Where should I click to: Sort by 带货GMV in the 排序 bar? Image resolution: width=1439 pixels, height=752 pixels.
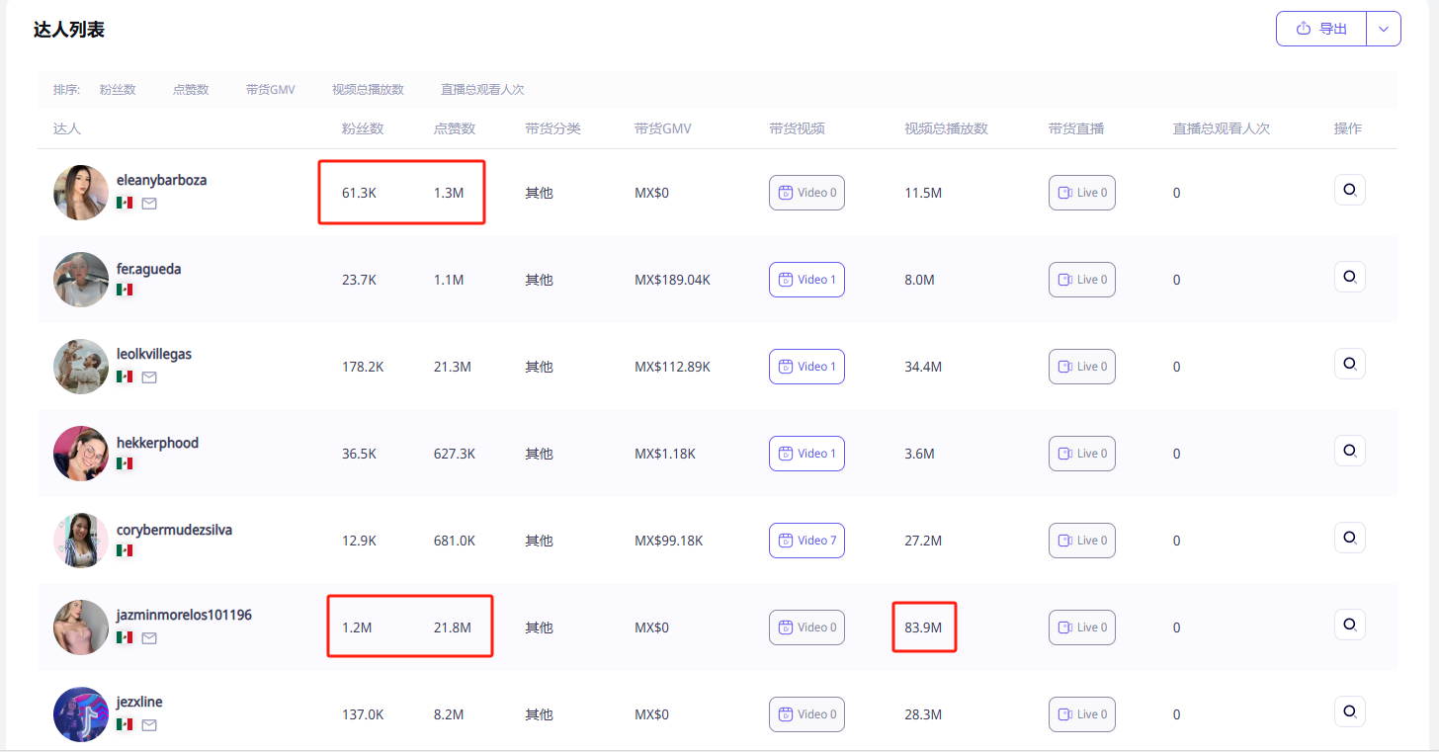(271, 90)
